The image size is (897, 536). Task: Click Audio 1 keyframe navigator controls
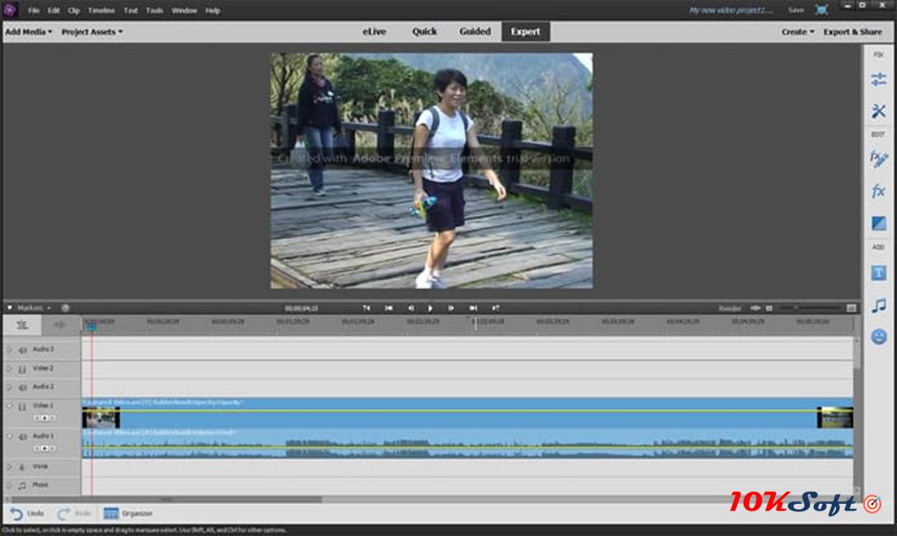pos(44,449)
